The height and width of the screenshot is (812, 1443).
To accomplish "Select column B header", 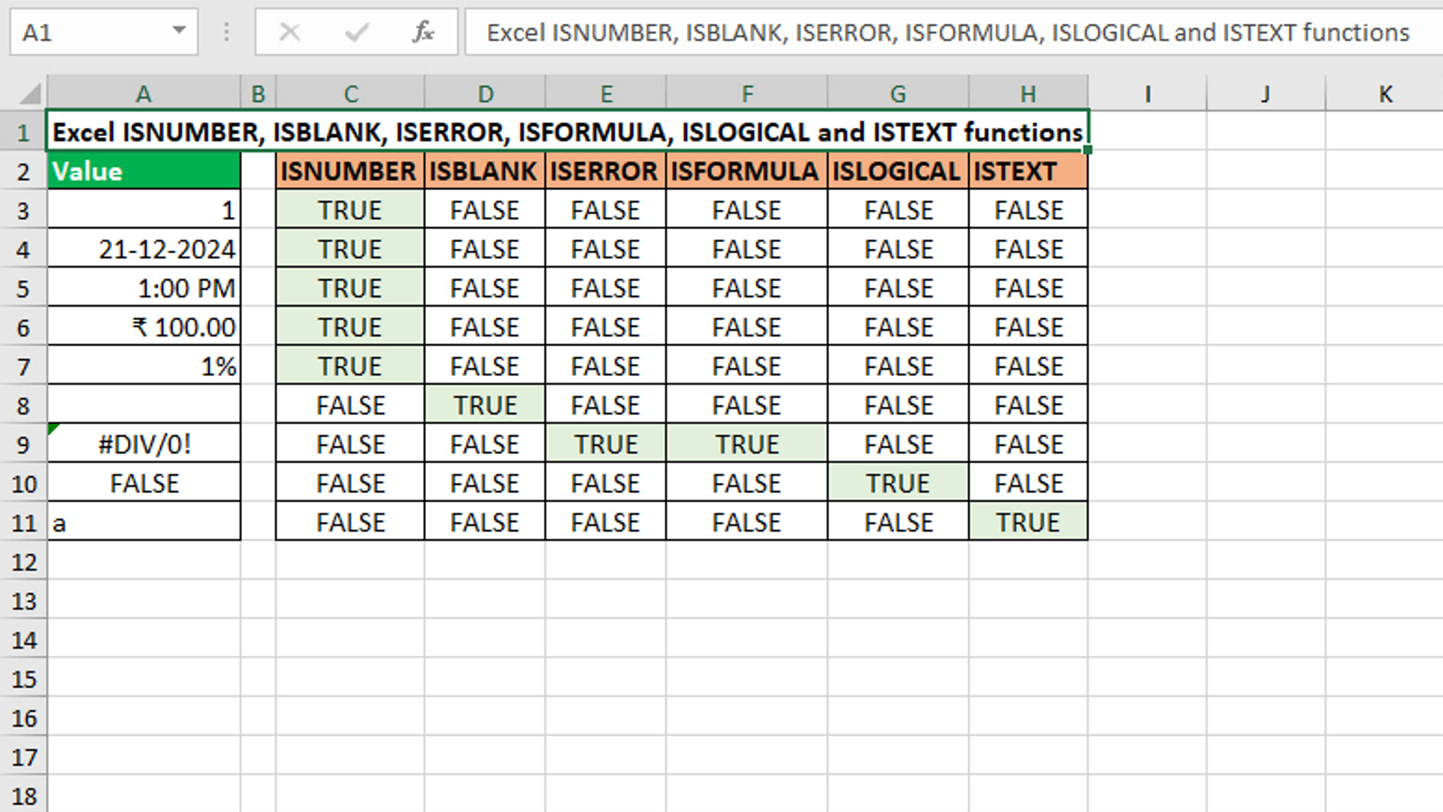I will 258,94.
